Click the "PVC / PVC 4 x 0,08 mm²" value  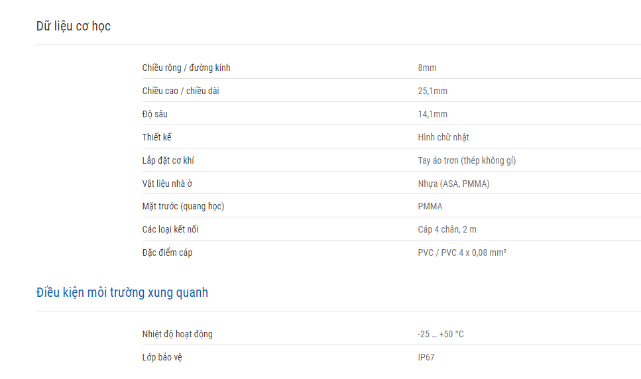[x=462, y=253]
